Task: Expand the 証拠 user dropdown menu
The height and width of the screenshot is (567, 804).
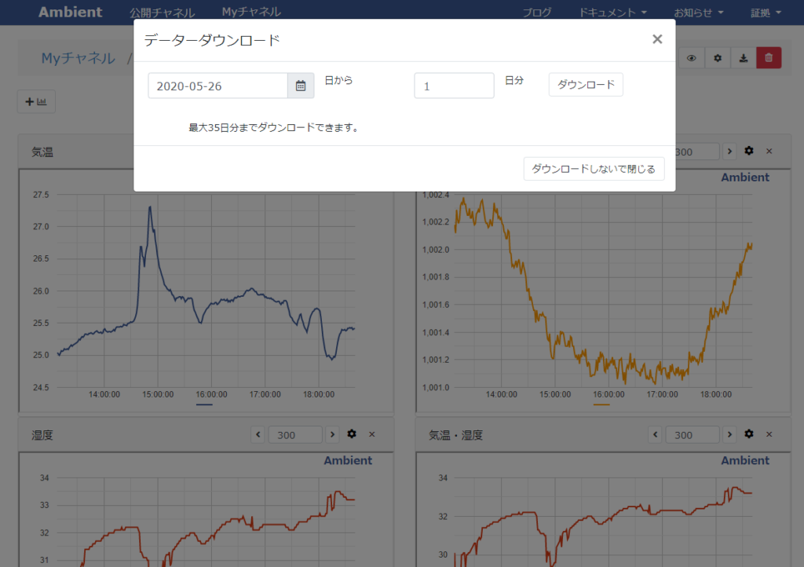Action: point(766,13)
